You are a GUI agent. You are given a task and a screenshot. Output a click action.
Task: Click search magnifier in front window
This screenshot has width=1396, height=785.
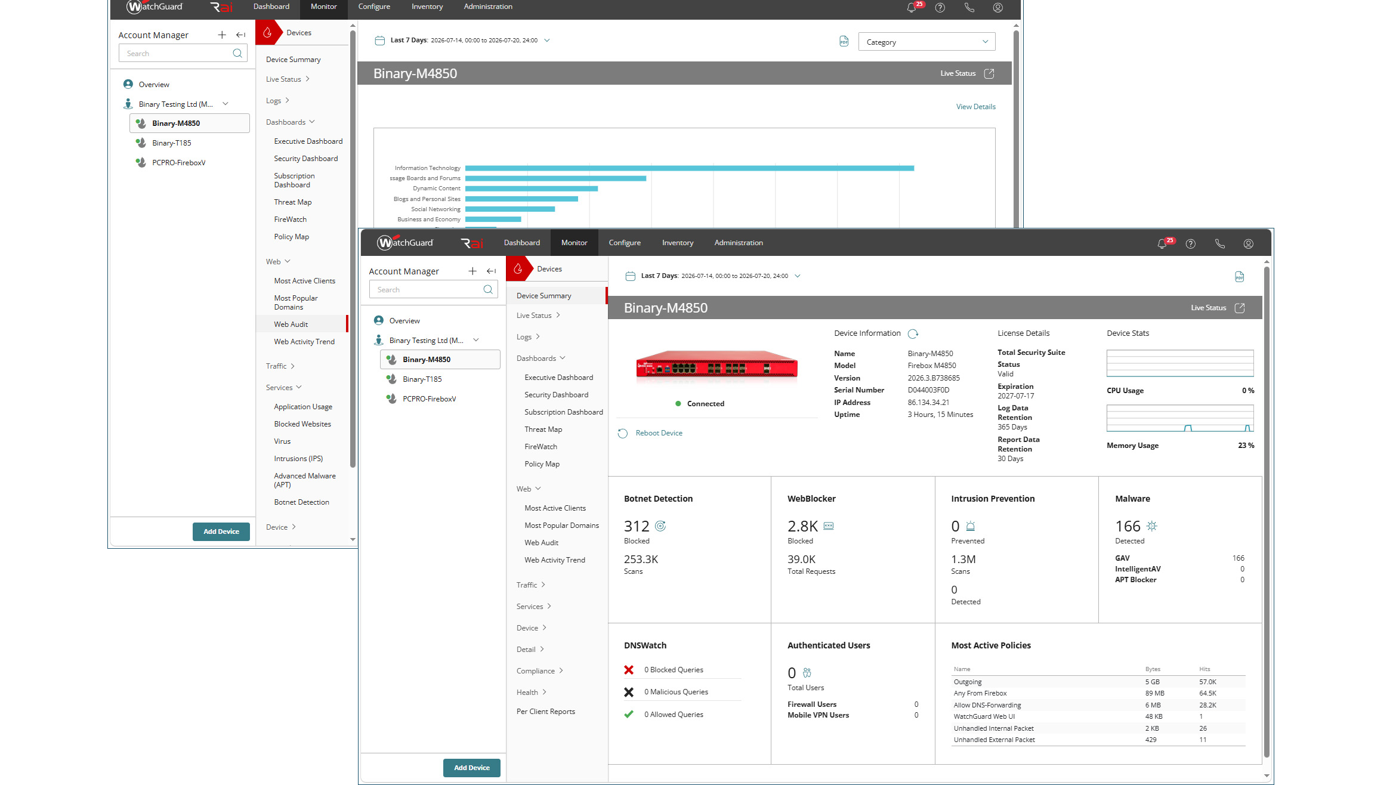488,289
